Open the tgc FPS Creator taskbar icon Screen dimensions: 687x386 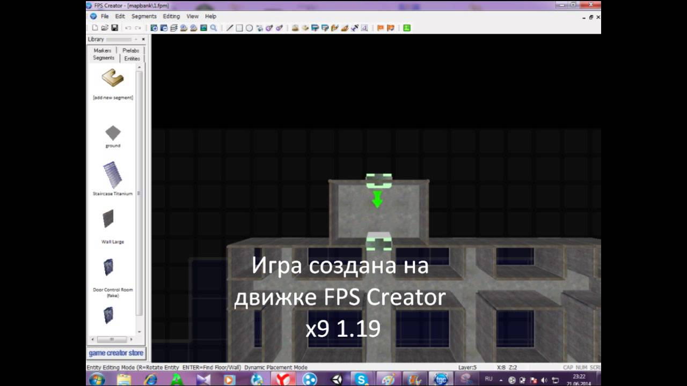[x=441, y=379]
